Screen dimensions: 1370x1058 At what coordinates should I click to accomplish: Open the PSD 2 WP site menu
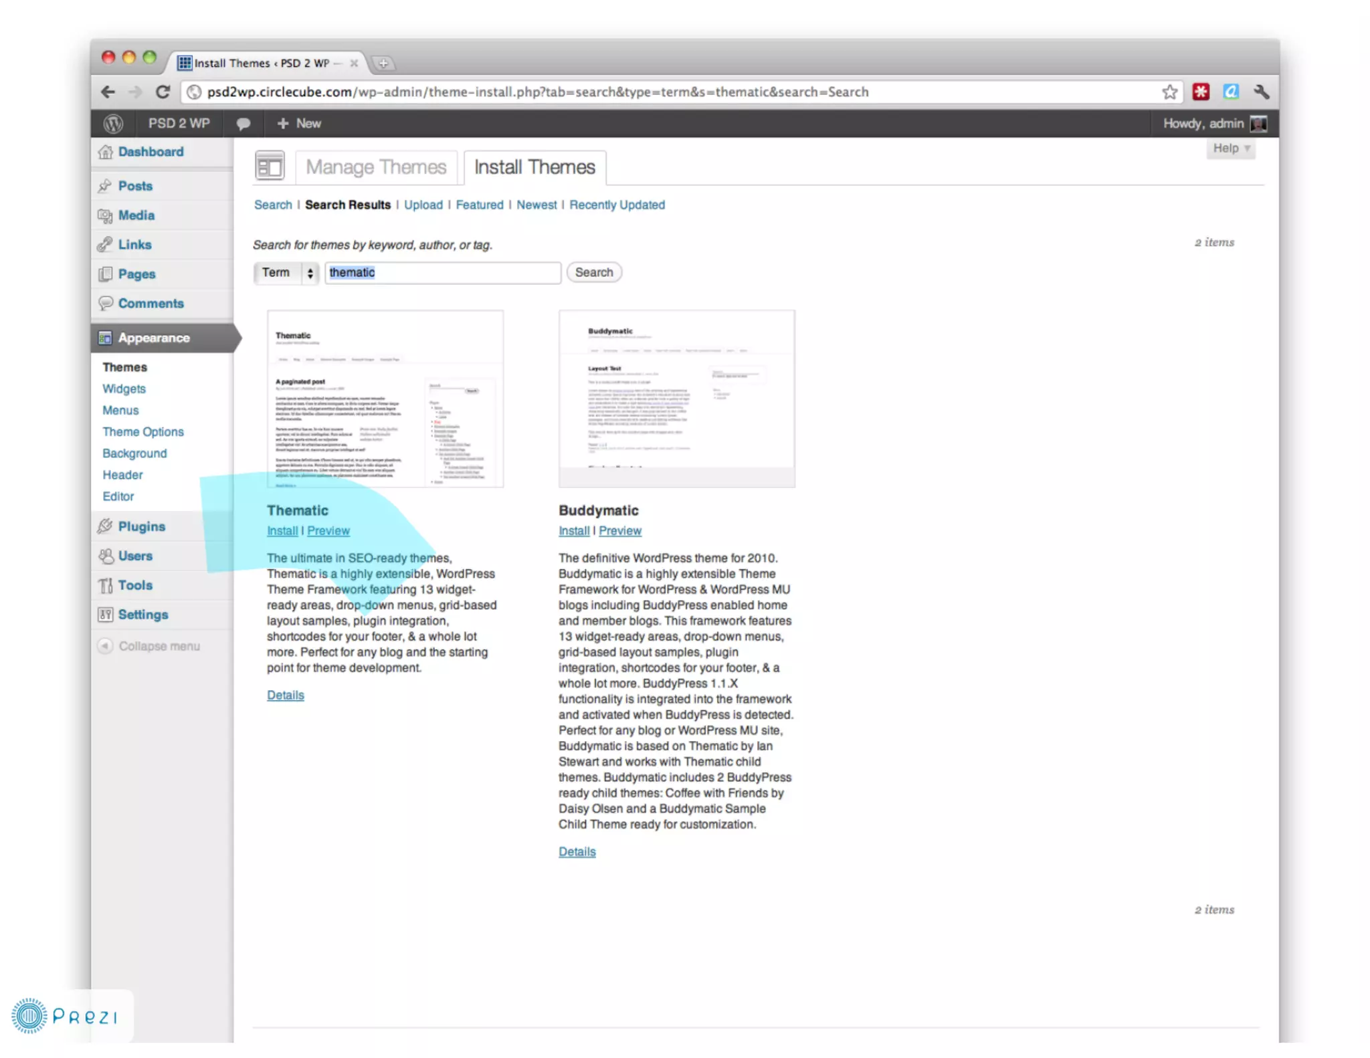pyautogui.click(x=179, y=124)
